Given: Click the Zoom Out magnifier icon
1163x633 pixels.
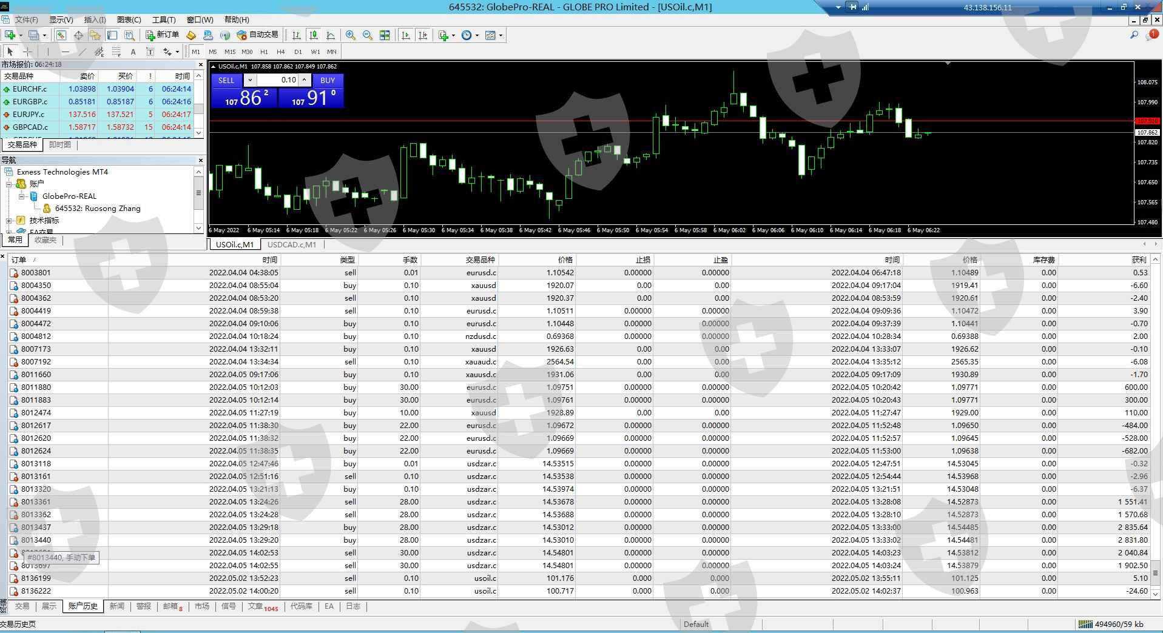Looking at the screenshot, I should tap(368, 35).
